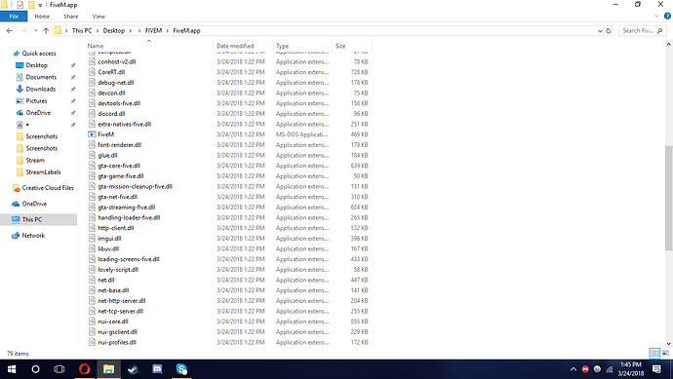
Task: Select Desktop in the address breadcrumb
Action: pos(114,31)
